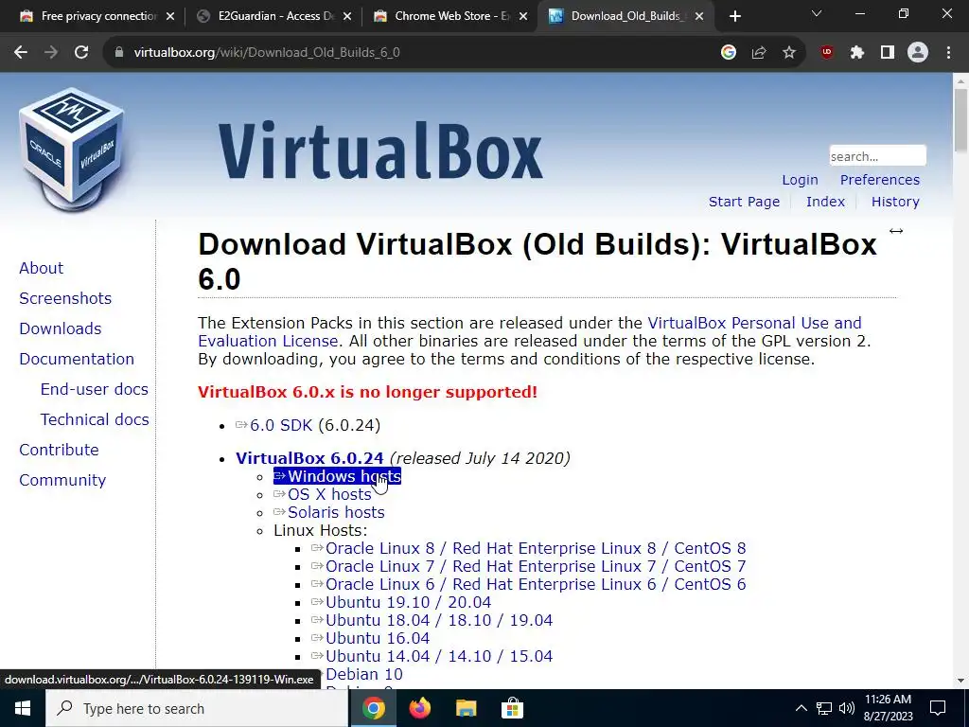
Task: Open Technical docs link
Action: [95, 419]
